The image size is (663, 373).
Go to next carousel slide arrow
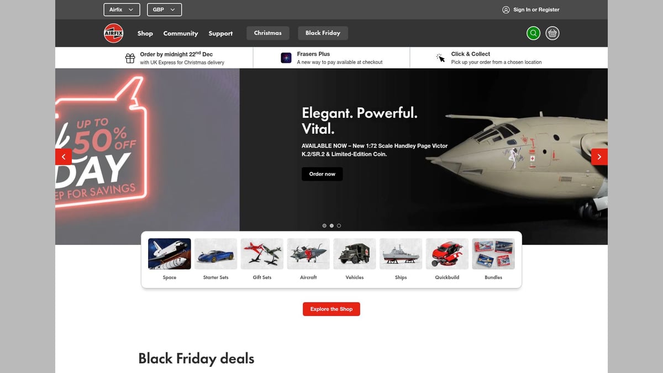(599, 157)
